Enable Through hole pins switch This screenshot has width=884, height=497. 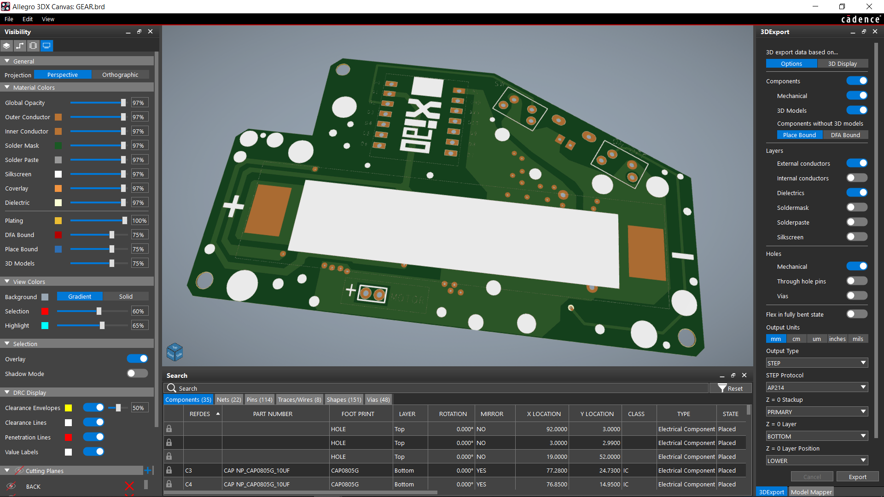(857, 281)
